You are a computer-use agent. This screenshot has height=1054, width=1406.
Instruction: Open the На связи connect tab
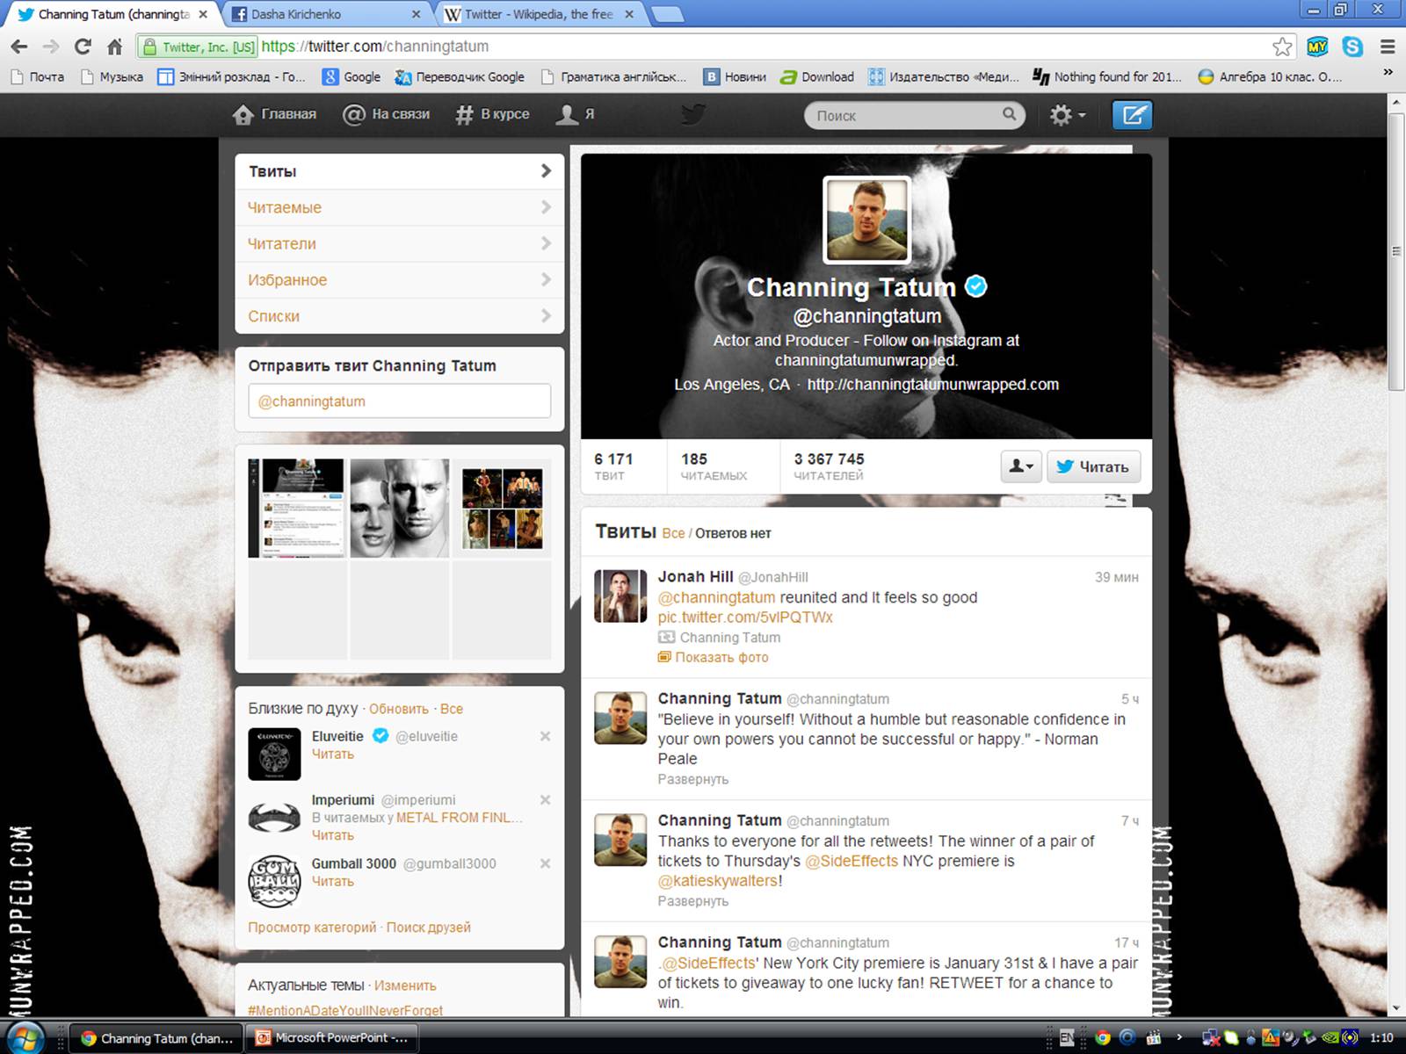pos(387,114)
